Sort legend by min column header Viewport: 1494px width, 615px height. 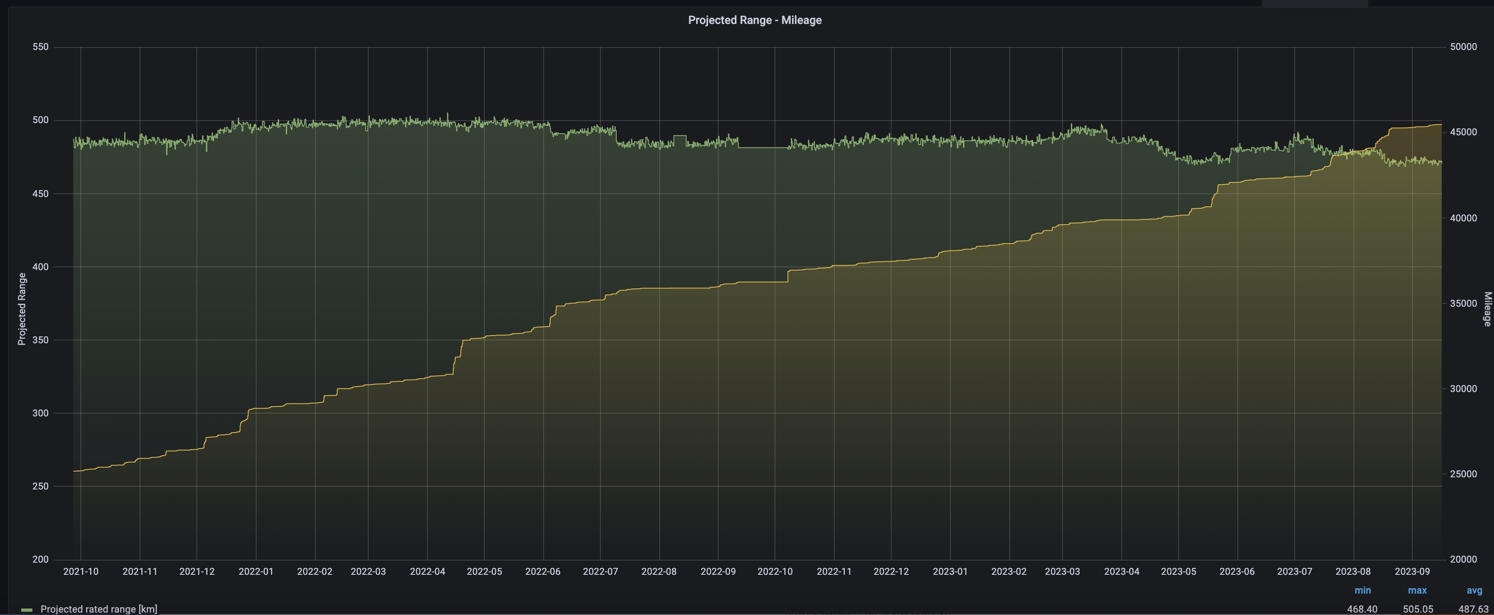tap(1362, 590)
